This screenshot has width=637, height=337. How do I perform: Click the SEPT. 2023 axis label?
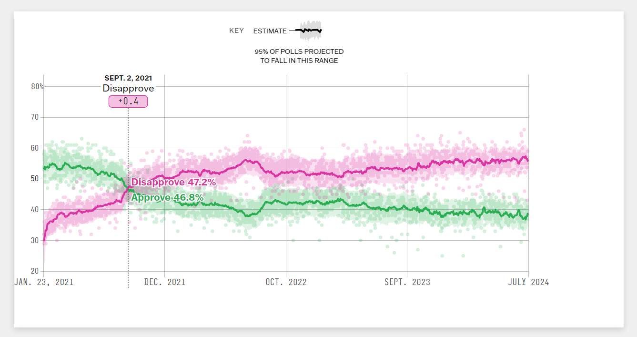pos(407,282)
